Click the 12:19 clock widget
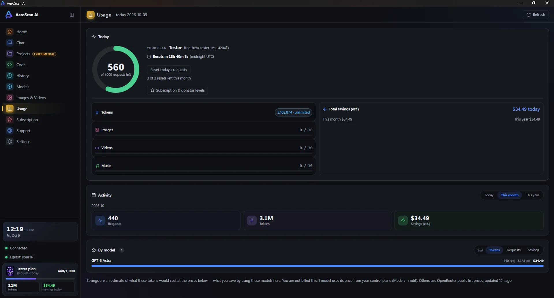Screen dimensions: 554x298 40,232
